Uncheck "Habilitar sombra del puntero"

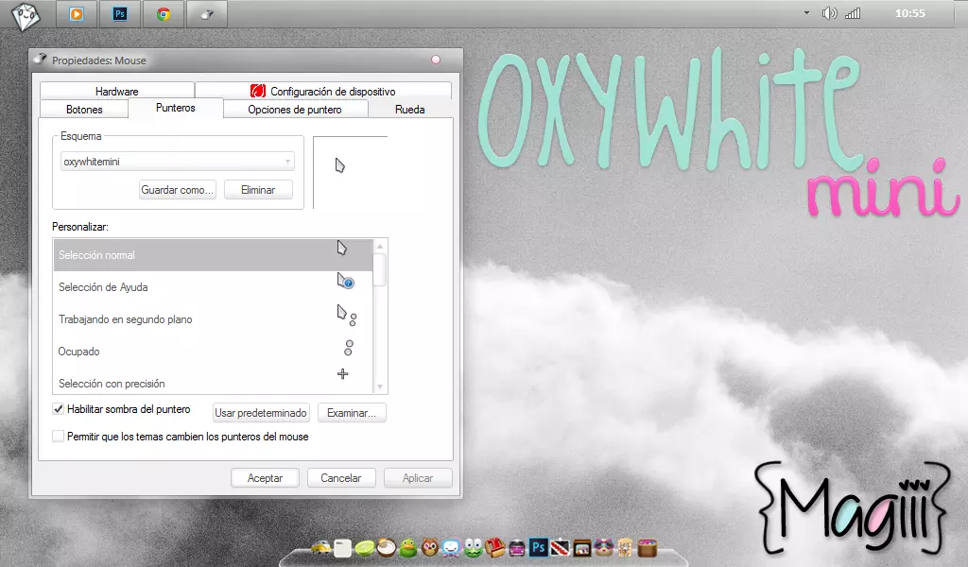tap(58, 409)
